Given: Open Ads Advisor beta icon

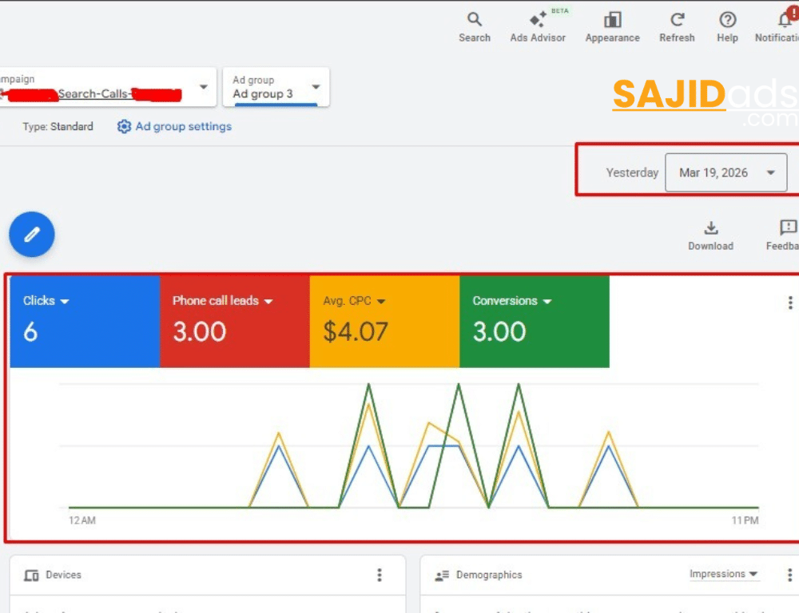Looking at the screenshot, I should (x=538, y=20).
